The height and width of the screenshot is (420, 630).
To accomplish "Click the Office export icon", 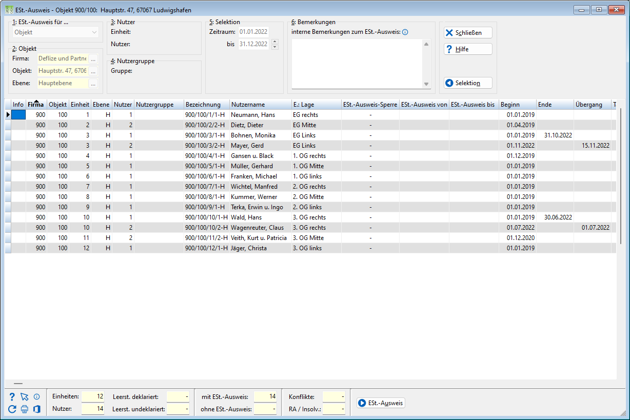I will (x=36, y=409).
